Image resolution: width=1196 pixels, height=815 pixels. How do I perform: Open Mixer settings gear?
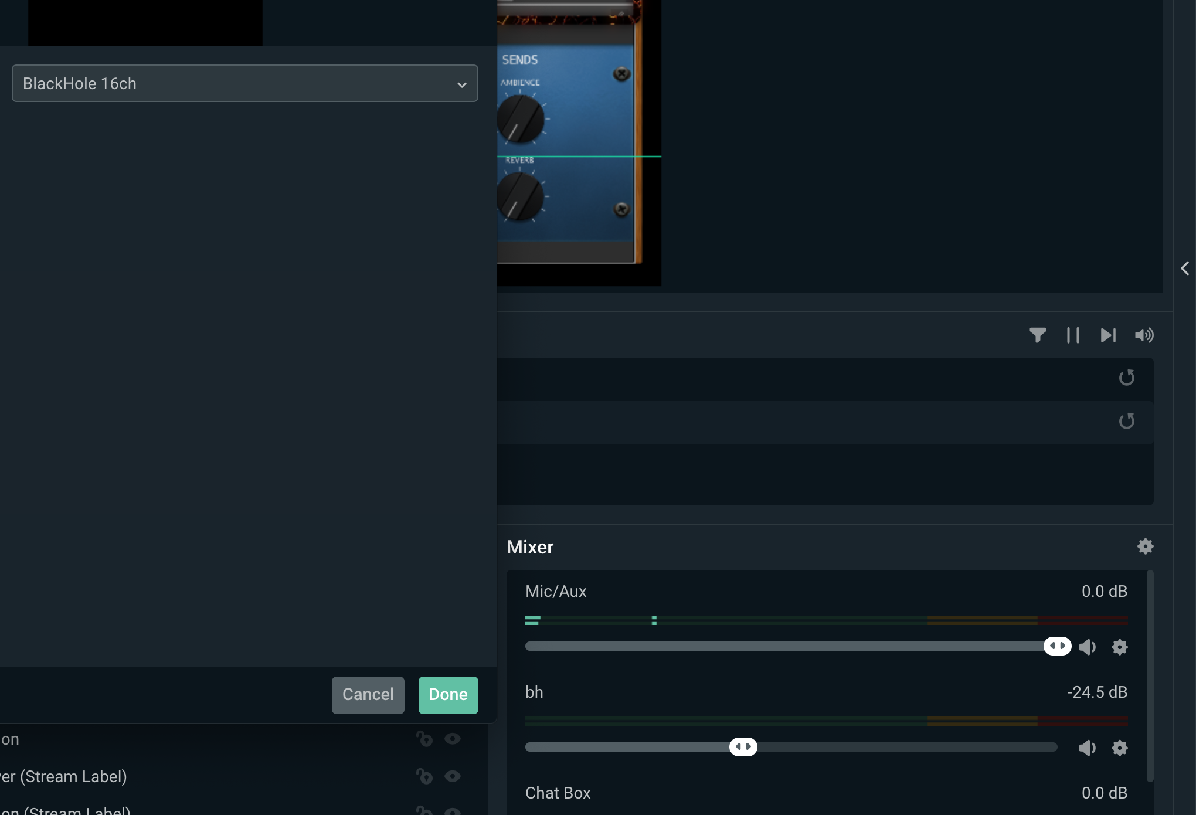(x=1145, y=546)
